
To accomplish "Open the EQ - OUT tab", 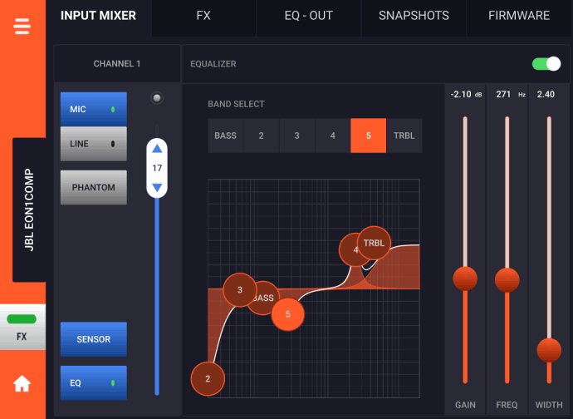I will 309,16.
